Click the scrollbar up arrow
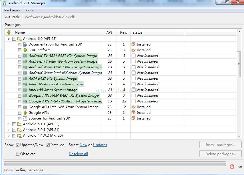Image resolution: width=244 pixels, height=175 pixels. coord(239,32)
